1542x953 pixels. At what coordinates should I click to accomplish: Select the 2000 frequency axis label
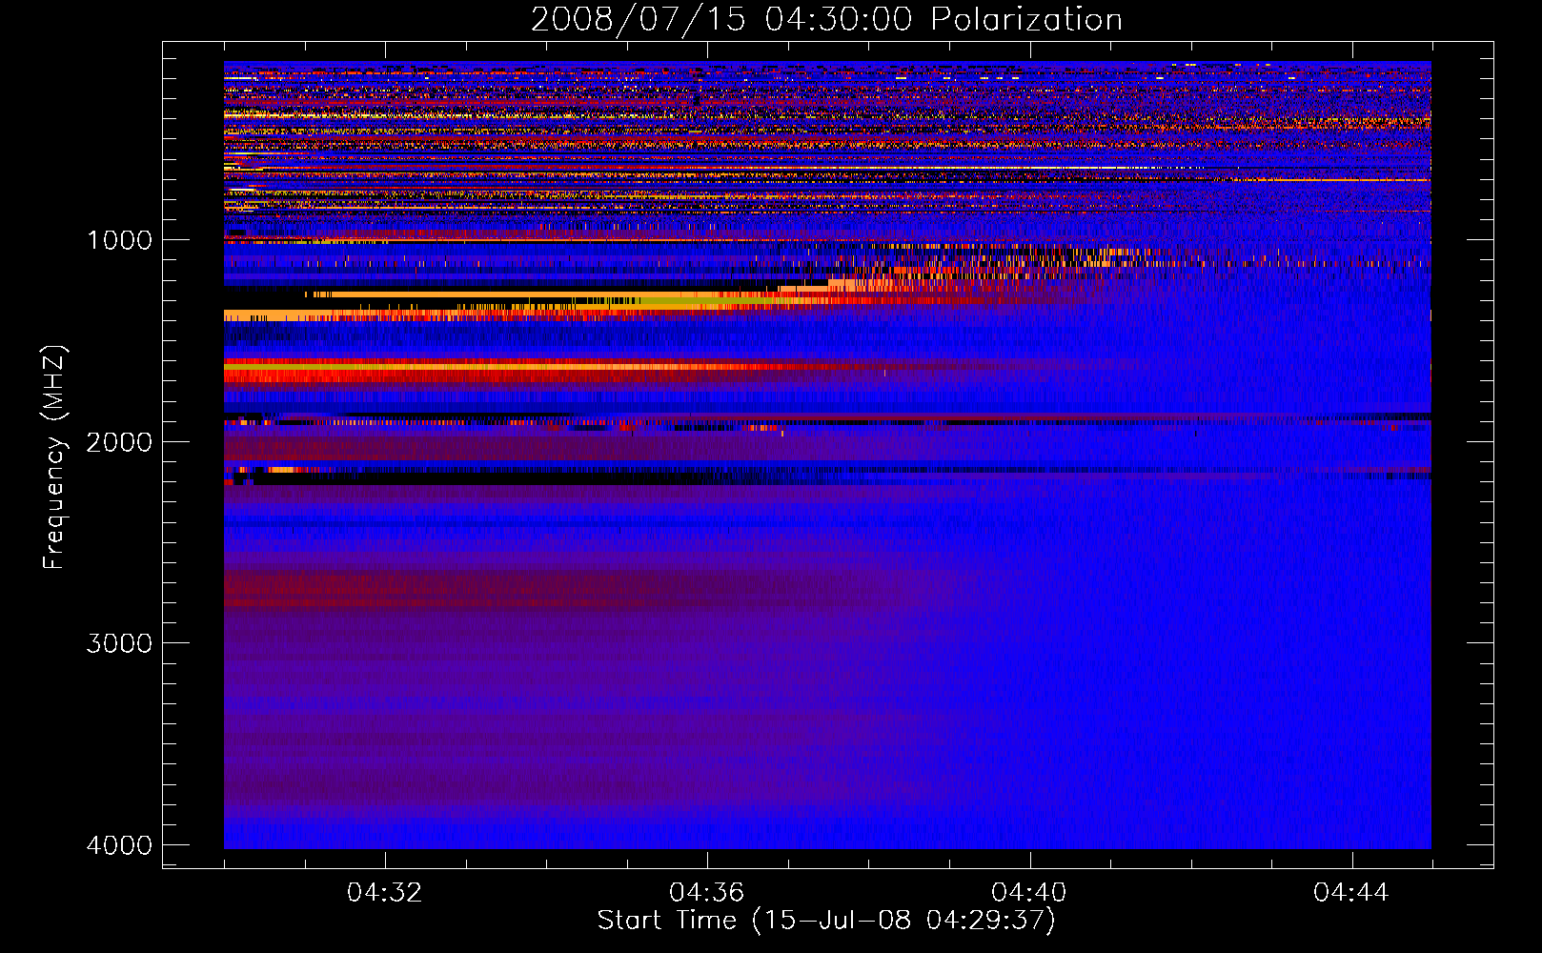[x=119, y=442]
